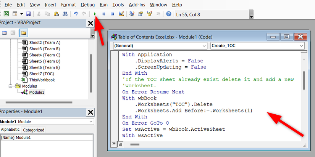Open the Module1 Module object dropdown
The width and height of the screenshot is (315, 157).
(x=90, y=122)
